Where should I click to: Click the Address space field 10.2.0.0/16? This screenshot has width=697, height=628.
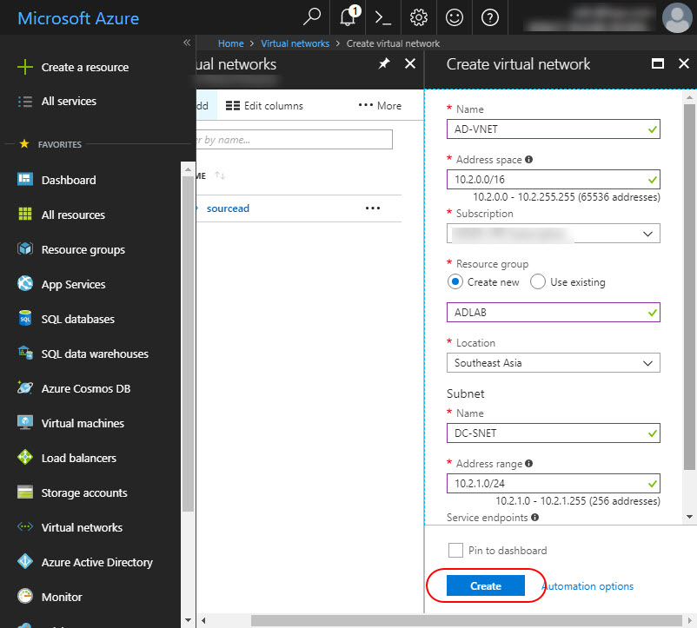tap(553, 180)
